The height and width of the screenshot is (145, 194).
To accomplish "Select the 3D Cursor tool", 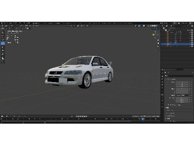I will (x=3, y=36).
